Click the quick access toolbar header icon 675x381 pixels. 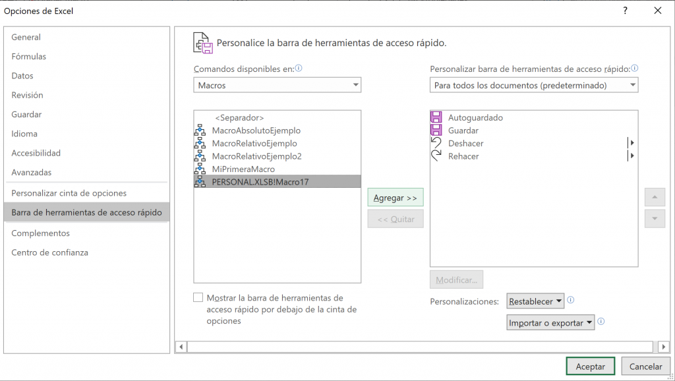tap(203, 43)
